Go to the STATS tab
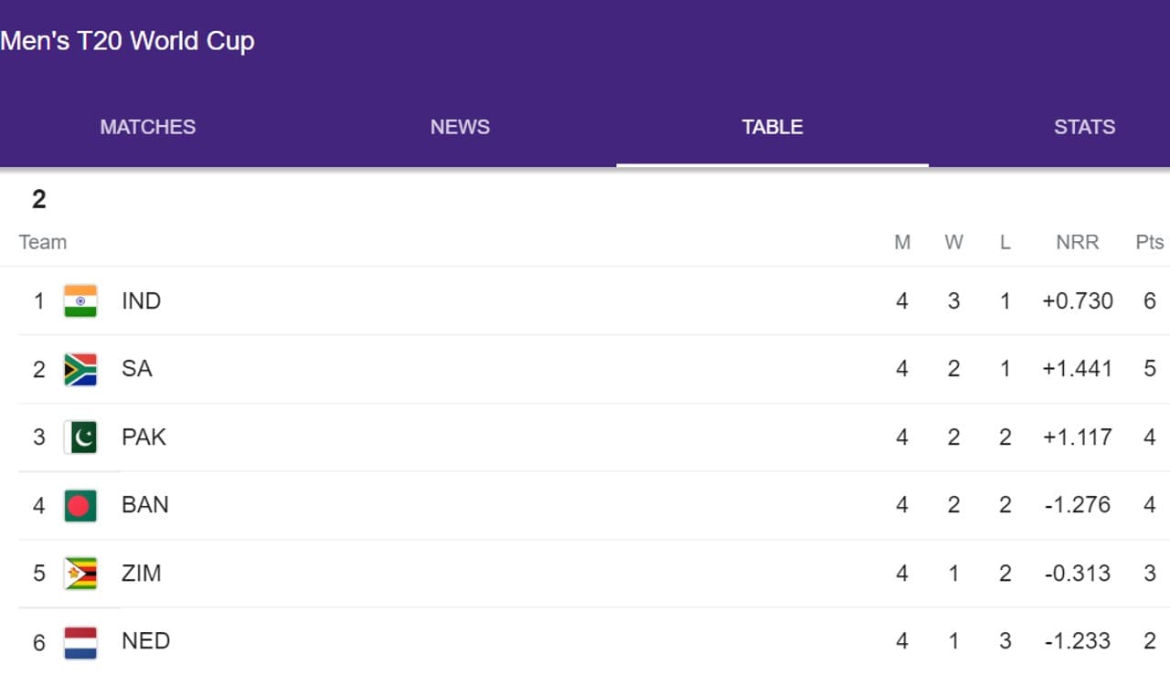 pos(1084,127)
